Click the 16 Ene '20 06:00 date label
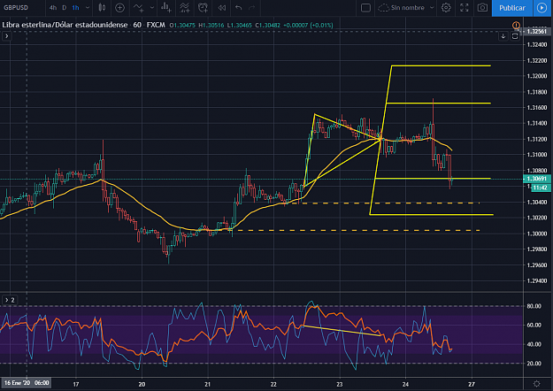The image size is (553, 391). point(27,382)
